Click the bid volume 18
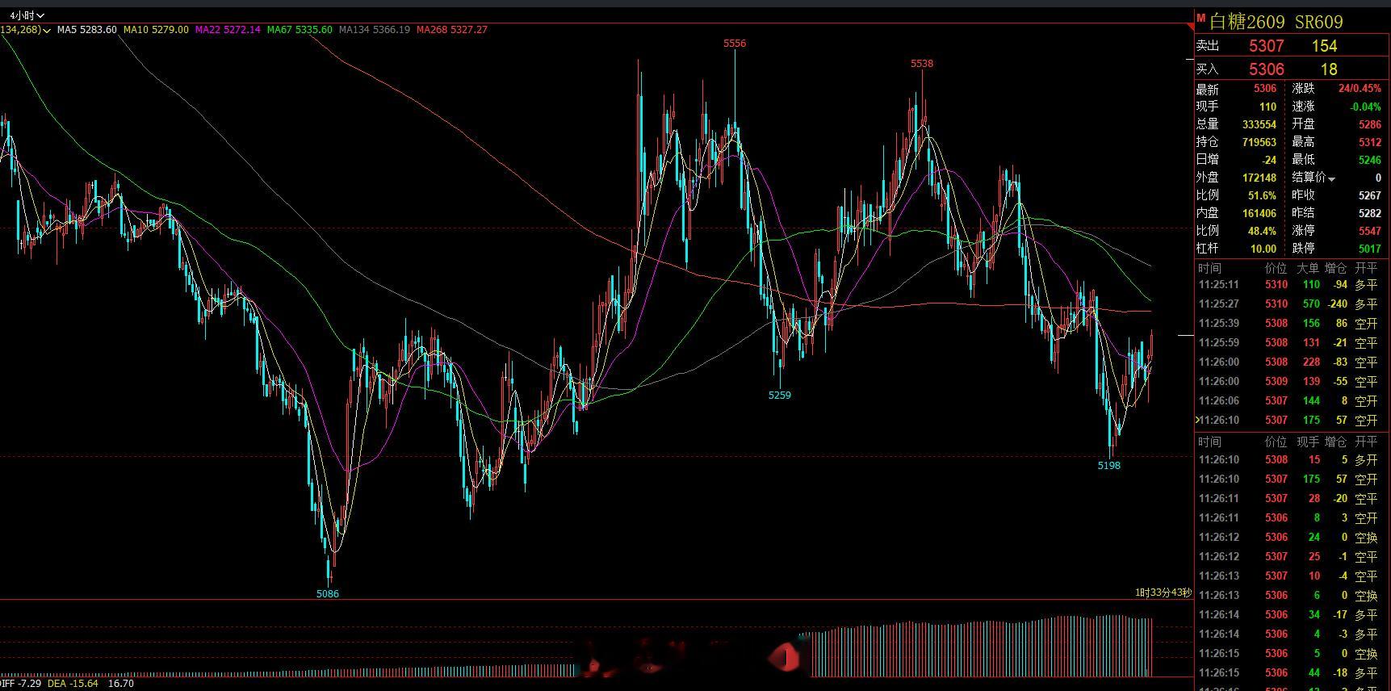This screenshot has width=1391, height=691. 1329,69
